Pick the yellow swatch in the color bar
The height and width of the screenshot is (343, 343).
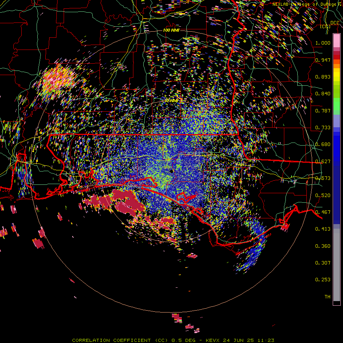(x=337, y=75)
